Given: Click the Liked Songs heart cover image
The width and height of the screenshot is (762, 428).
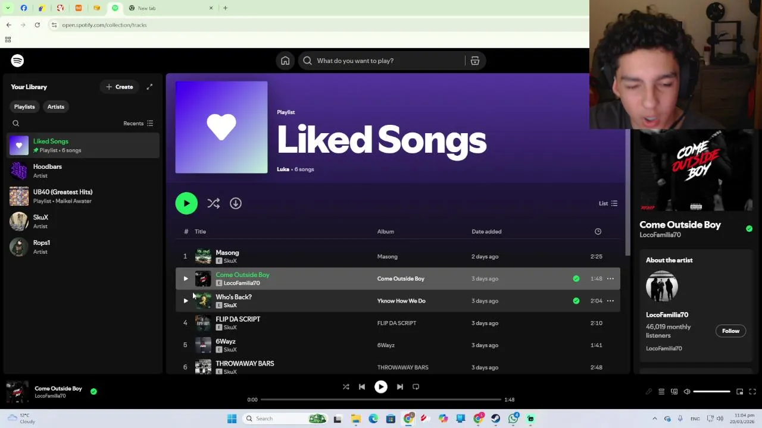Looking at the screenshot, I should (221, 127).
